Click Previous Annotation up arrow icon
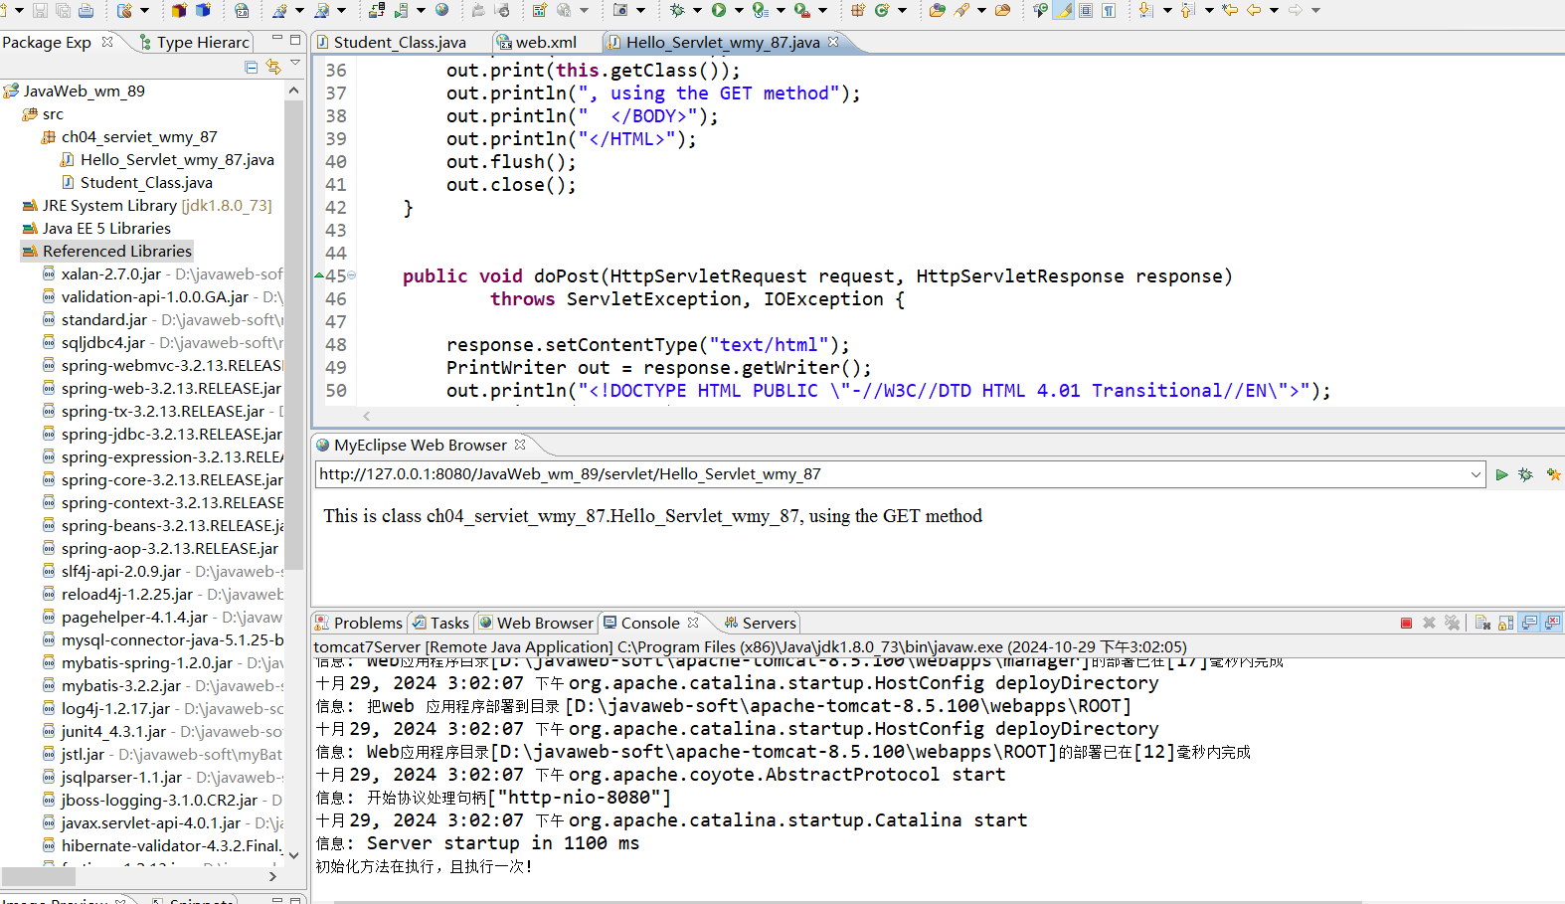Image resolution: width=1565 pixels, height=904 pixels. [x=1187, y=10]
